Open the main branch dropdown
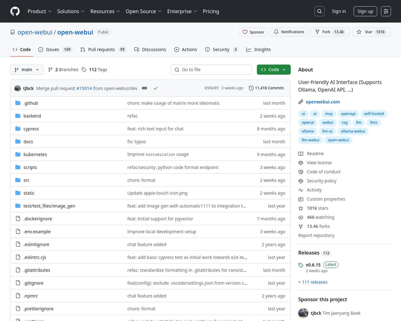This screenshot has width=401, height=321. 27,69
